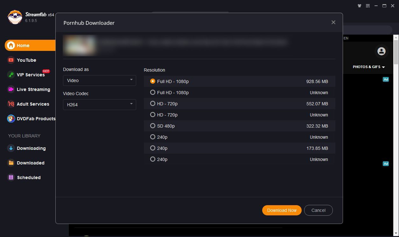The height and width of the screenshot is (237, 399).
Task: Expand the PHOTOS & GIFS menu
Action: (x=369, y=67)
